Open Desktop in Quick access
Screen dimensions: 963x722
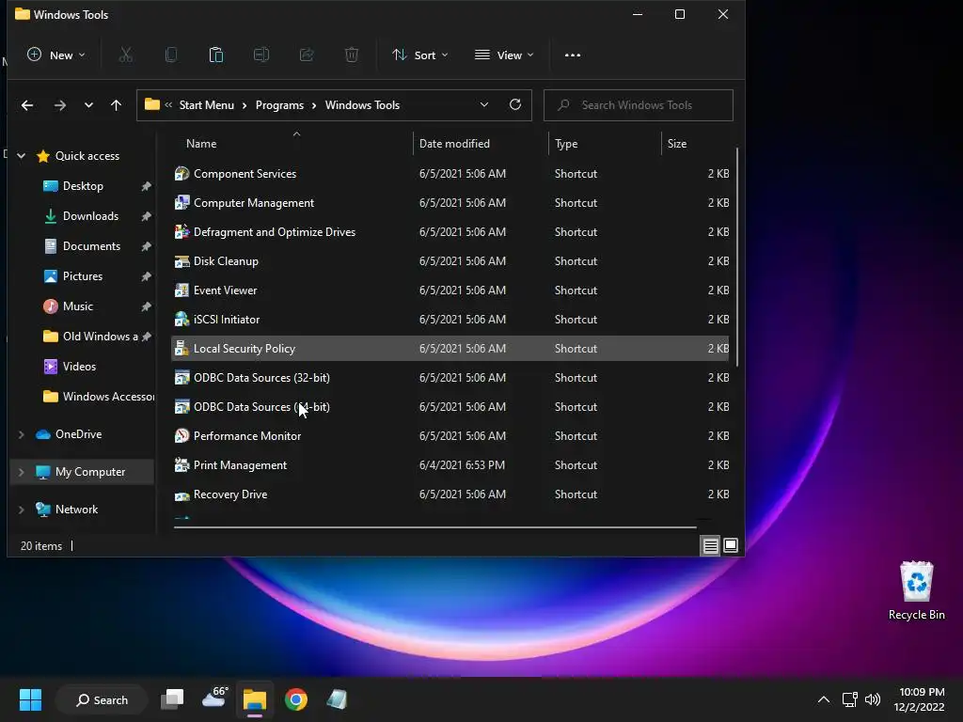(83, 186)
